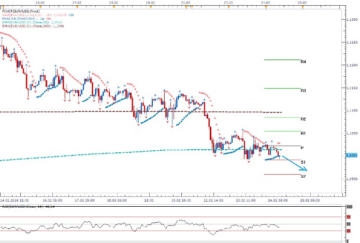Click the blue downward forecast arrow

click(295, 163)
